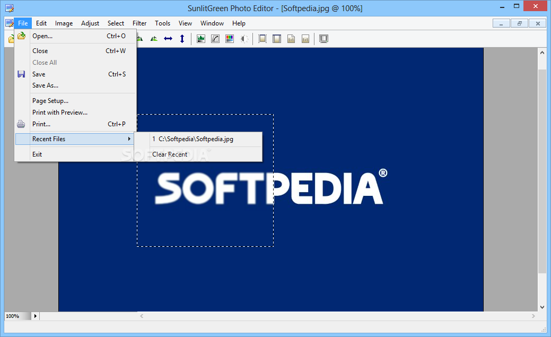Viewport: 551px width, 337px height.
Task: Open the Help menu
Action: point(239,23)
